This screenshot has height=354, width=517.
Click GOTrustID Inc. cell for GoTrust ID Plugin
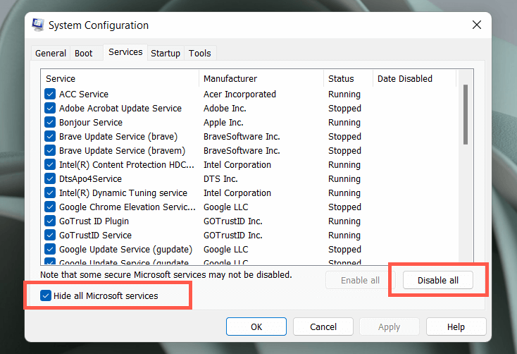232,221
